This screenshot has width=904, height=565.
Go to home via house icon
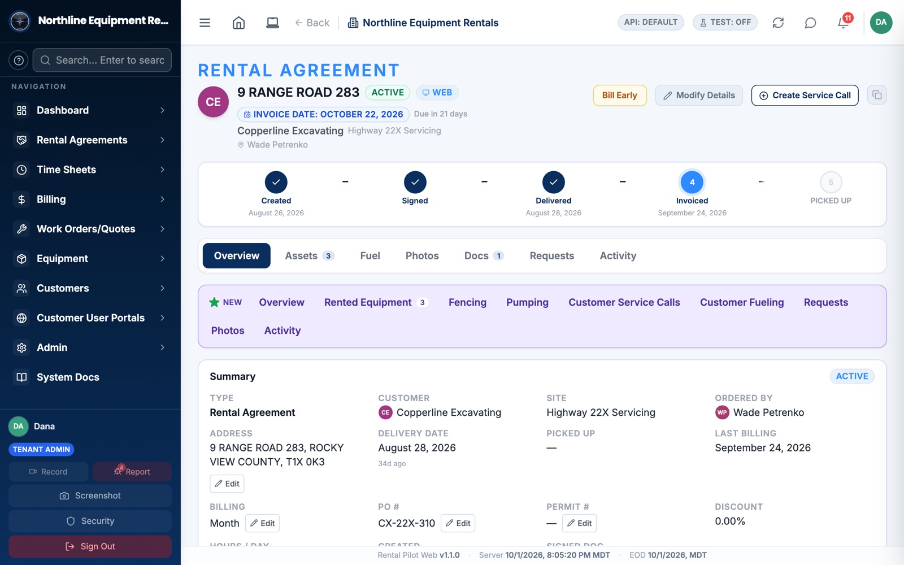238,23
